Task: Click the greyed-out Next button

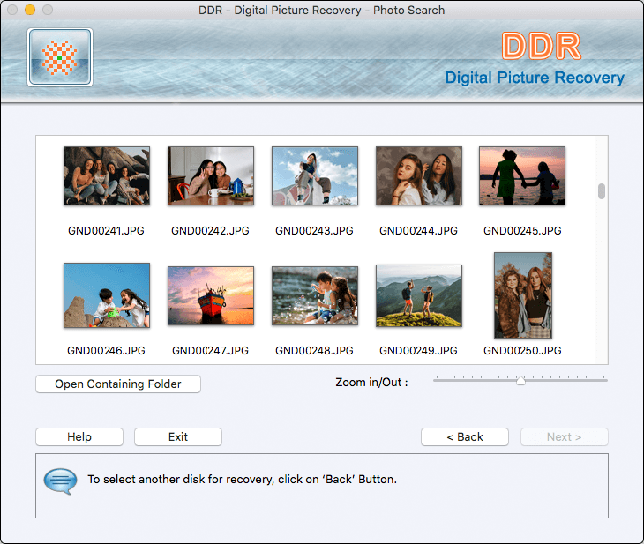Action: [565, 436]
